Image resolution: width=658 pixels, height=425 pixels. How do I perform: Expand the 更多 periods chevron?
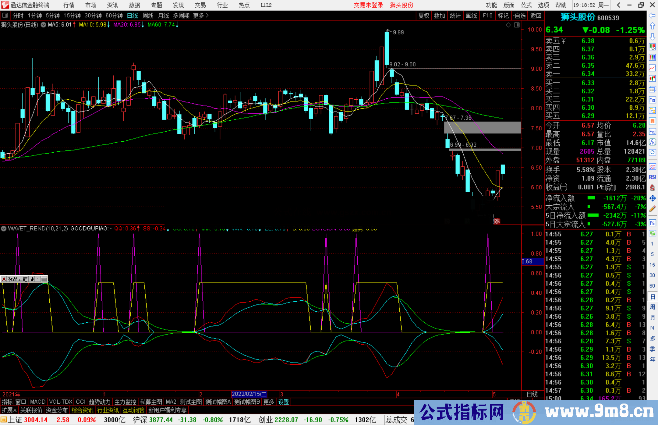pyautogui.click(x=207, y=15)
